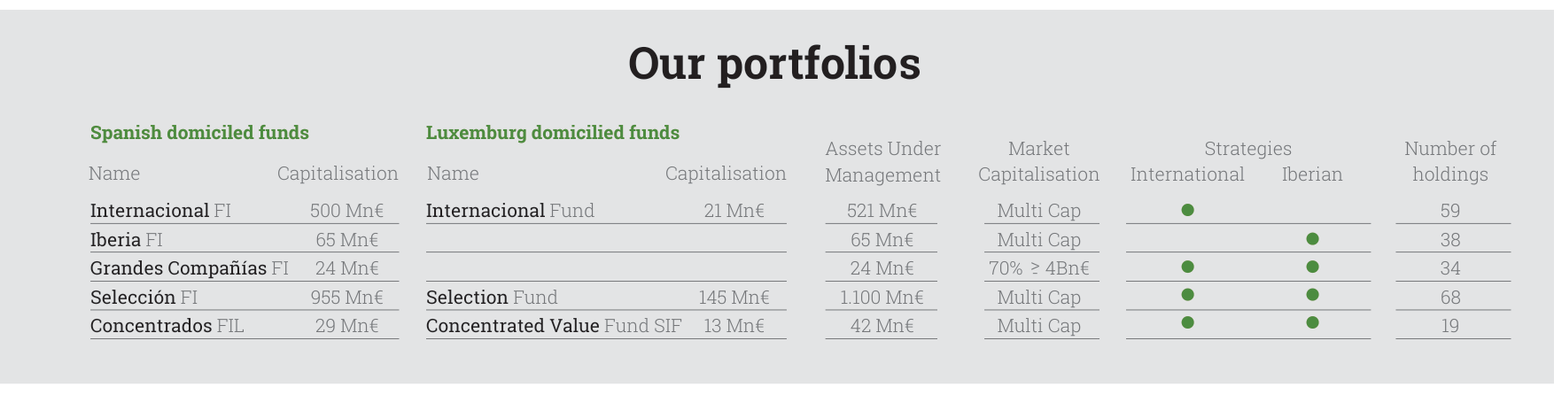Click Iberian dot in the Concentrados row
Image resolution: width=1554 pixels, height=395 pixels.
click(x=1312, y=323)
